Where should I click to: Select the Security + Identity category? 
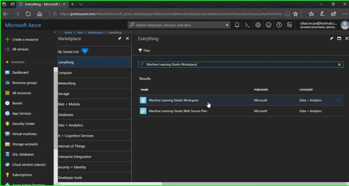95,167
